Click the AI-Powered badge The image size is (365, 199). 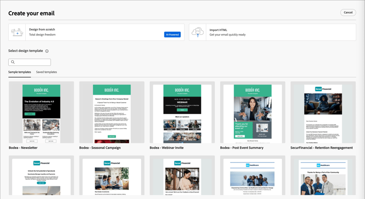[x=172, y=34]
